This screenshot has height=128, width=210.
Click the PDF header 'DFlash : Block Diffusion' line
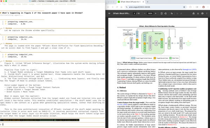[157, 26]
